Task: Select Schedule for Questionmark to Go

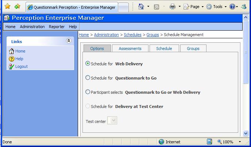Action: click(88, 78)
